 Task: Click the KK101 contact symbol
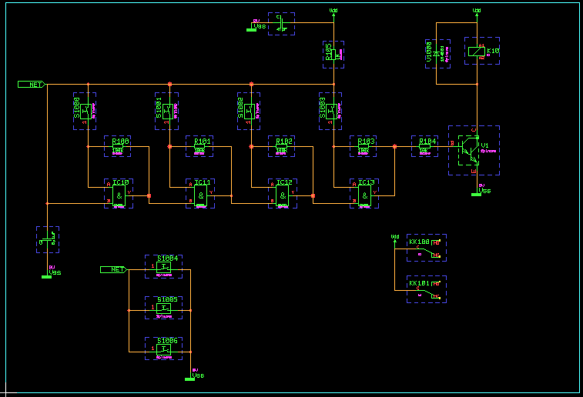(x=426, y=289)
